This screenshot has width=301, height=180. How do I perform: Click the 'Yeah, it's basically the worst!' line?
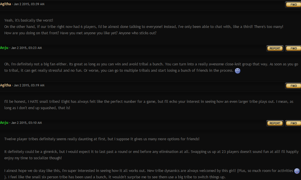(29, 20)
